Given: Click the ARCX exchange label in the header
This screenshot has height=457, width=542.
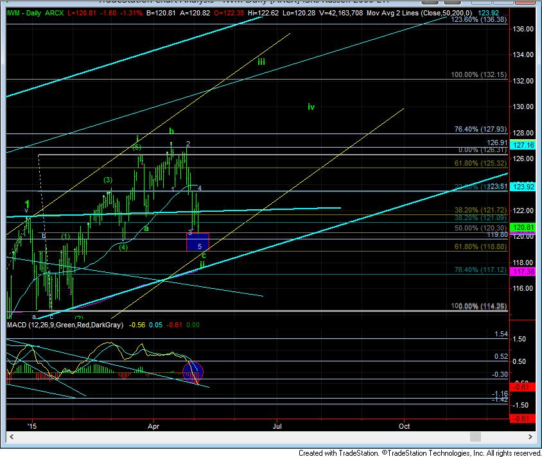Looking at the screenshot, I should [x=55, y=13].
